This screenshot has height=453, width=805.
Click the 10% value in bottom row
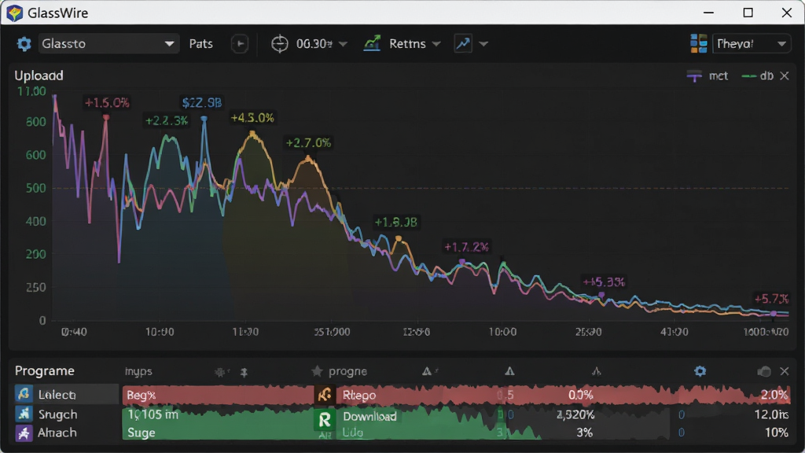[776, 433]
